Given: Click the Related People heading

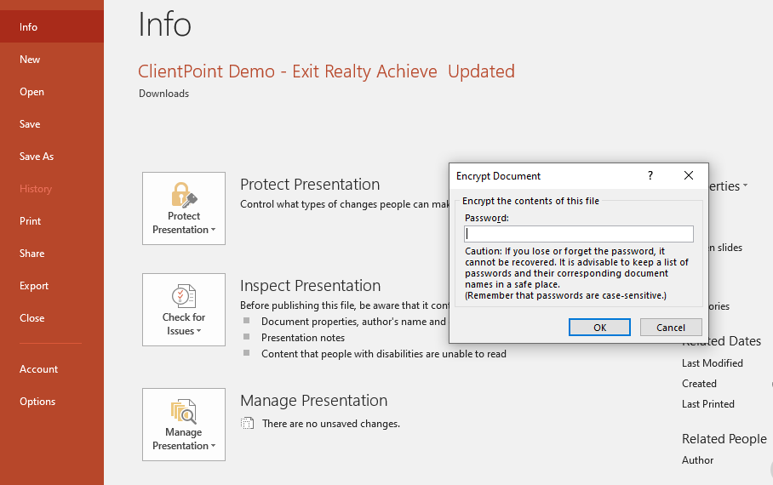Looking at the screenshot, I should point(724,439).
